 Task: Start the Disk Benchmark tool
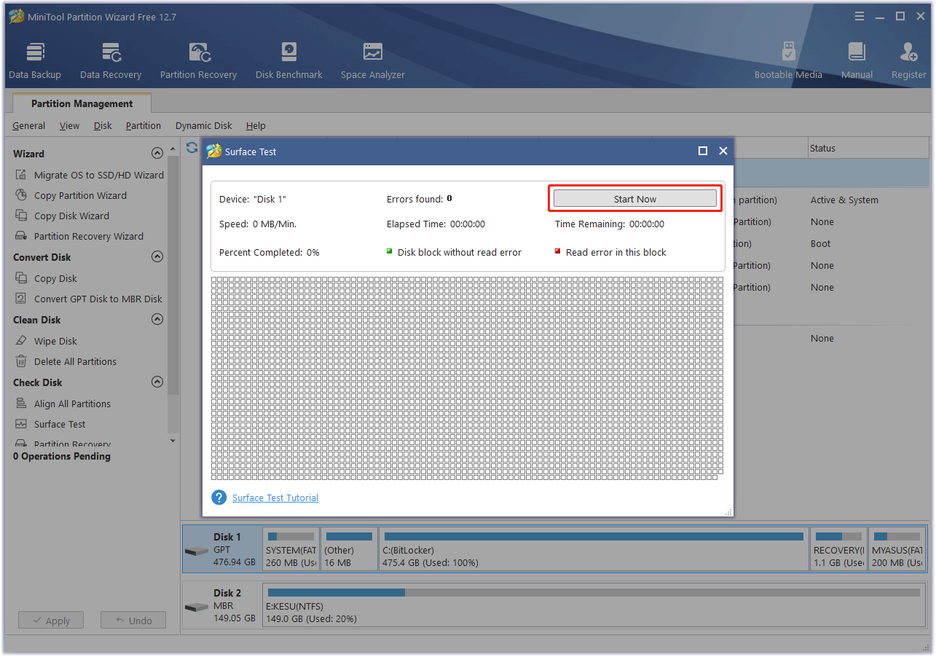[288, 58]
